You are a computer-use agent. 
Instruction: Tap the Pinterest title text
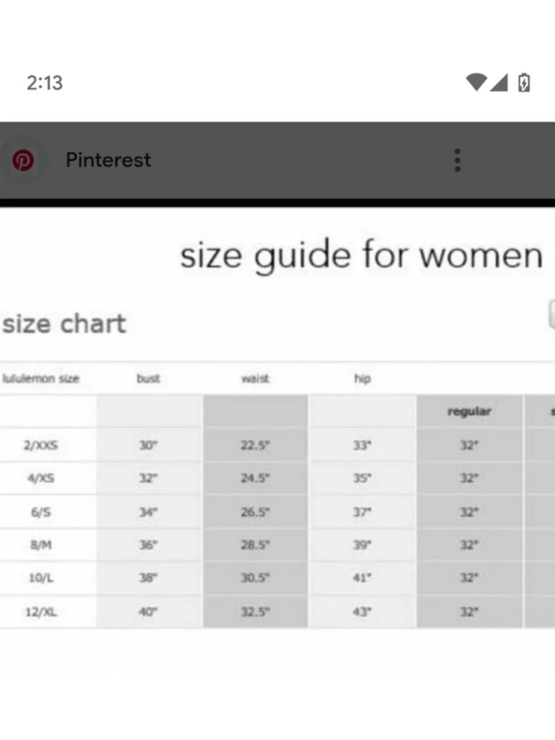click(x=108, y=160)
